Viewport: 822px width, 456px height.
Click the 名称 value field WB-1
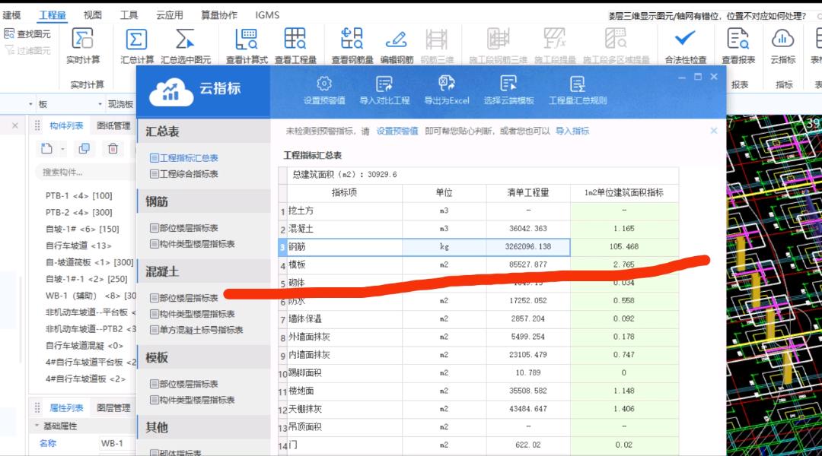point(116,443)
